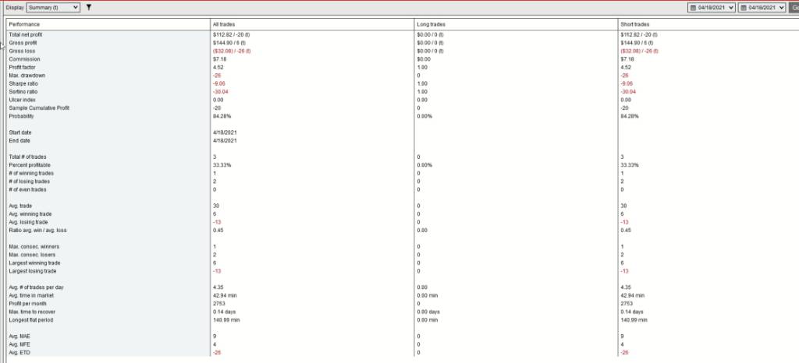The image size is (799, 363).
Task: Click the Probability row label
Action: point(21,116)
